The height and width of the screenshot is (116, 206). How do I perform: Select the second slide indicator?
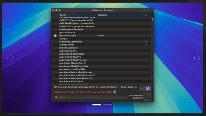[x=108, y=105]
